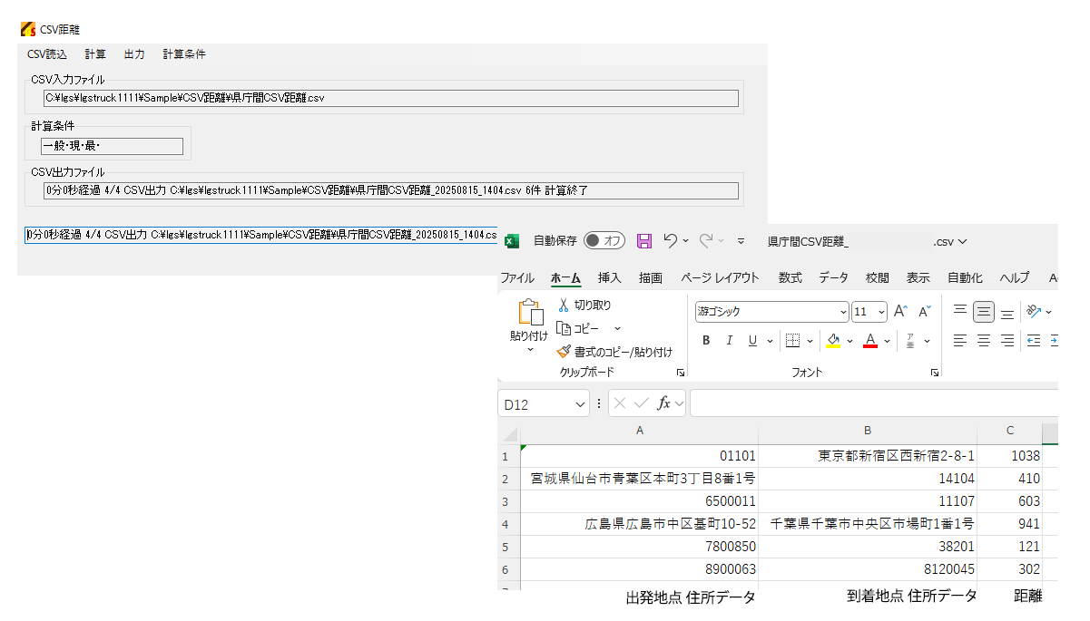Toggle bold formatting
Image resolution: width=1090 pixels, height=621 pixels.
706,341
